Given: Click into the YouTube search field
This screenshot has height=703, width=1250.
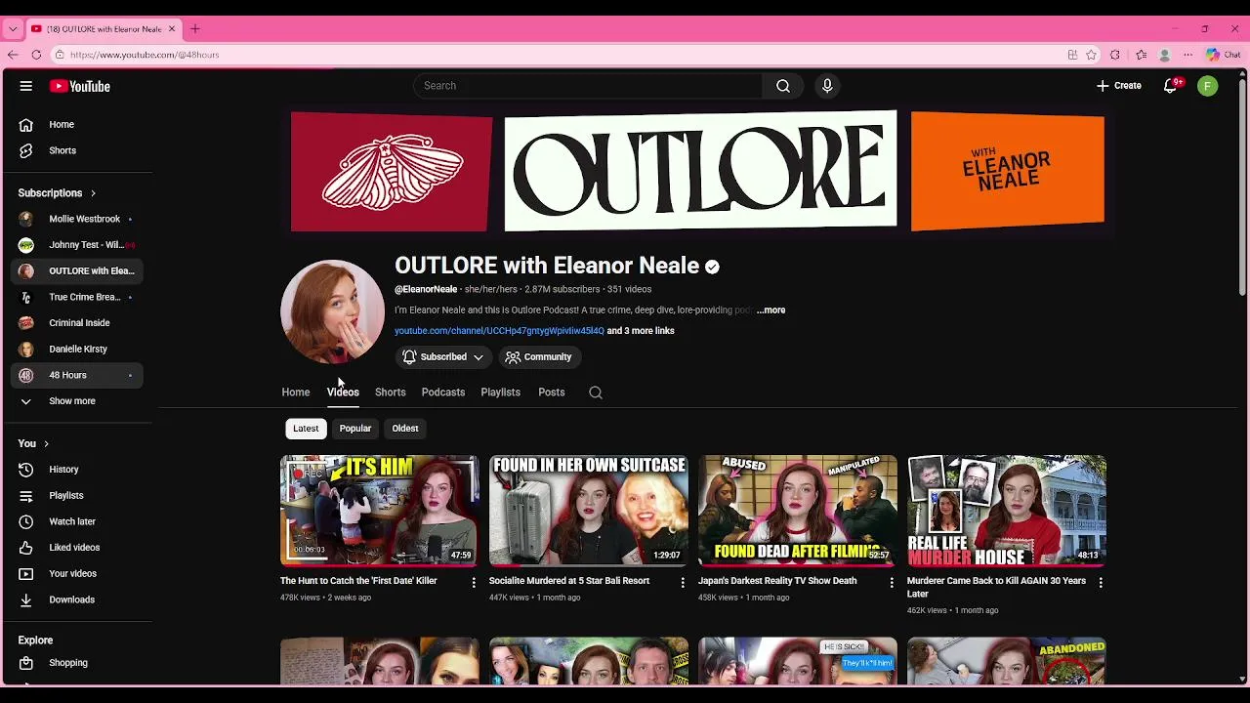Looking at the screenshot, I should point(588,86).
